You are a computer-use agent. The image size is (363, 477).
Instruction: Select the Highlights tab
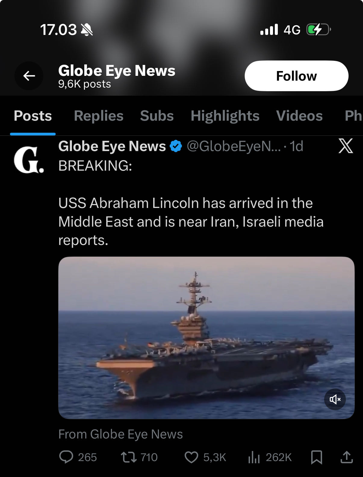(x=225, y=116)
